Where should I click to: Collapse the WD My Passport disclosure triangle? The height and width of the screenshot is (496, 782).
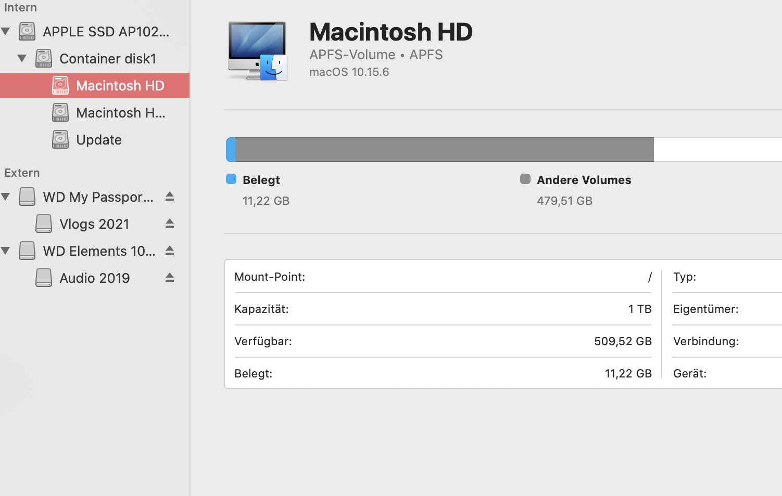pos(6,197)
